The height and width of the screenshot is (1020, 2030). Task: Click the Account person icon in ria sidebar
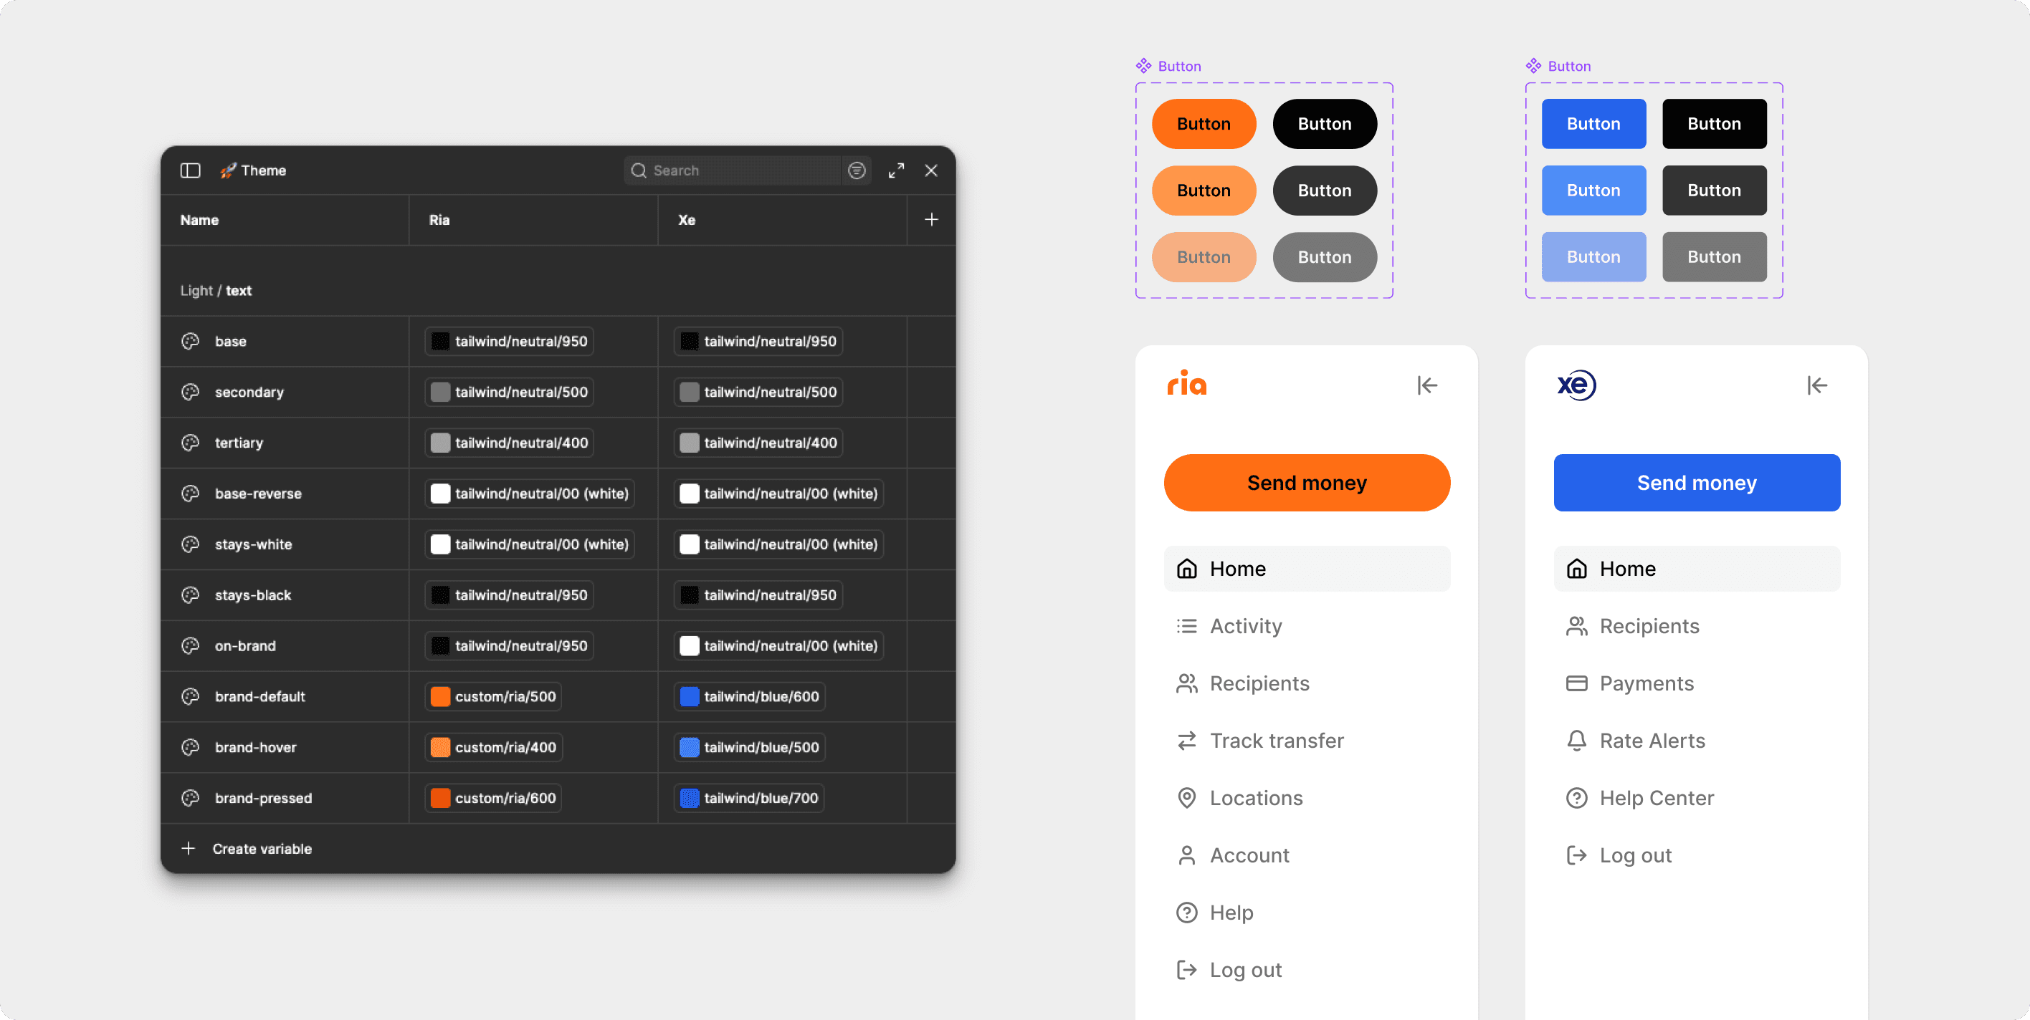pos(1186,855)
